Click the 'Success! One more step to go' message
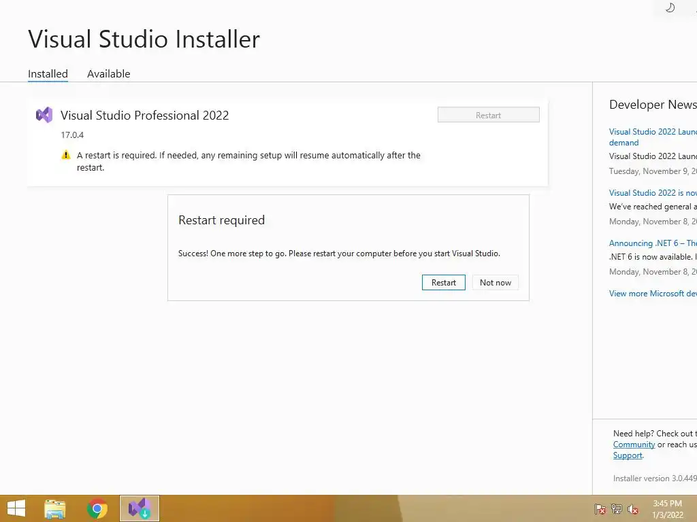This screenshot has width=697, height=522. pos(339,254)
